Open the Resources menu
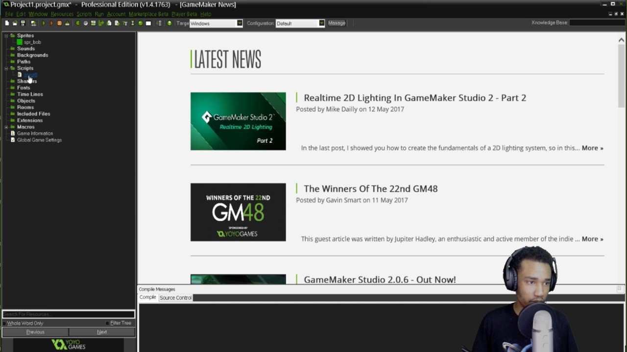Screen dimensions: 627x352 62,14
